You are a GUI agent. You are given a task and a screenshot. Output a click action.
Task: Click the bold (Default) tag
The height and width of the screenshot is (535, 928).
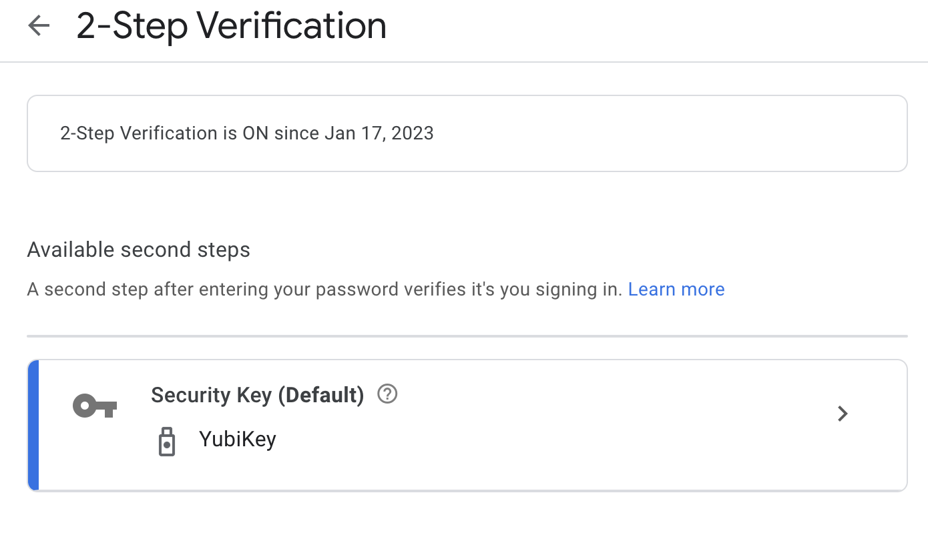point(320,396)
